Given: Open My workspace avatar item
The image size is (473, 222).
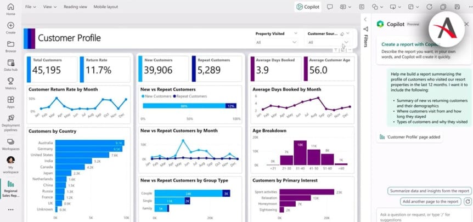Looking at the screenshot, I should coord(10,165).
